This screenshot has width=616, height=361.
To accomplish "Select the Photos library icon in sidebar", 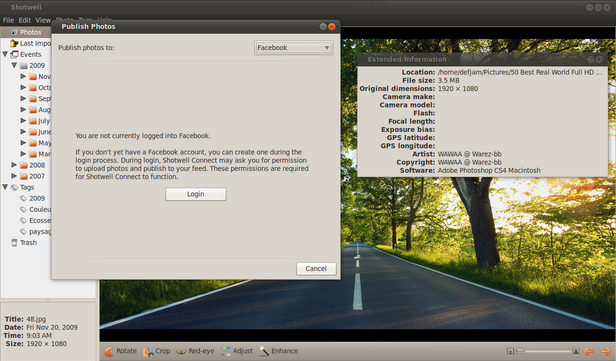I will pos(14,32).
